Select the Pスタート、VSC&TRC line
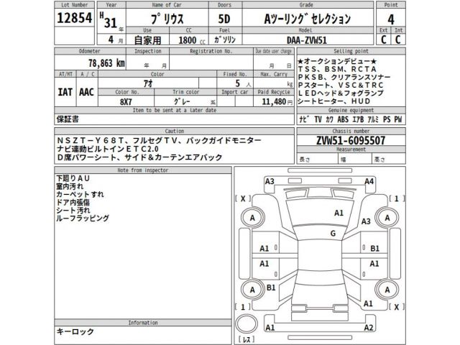The width and height of the screenshot is (460, 345). 341,85
